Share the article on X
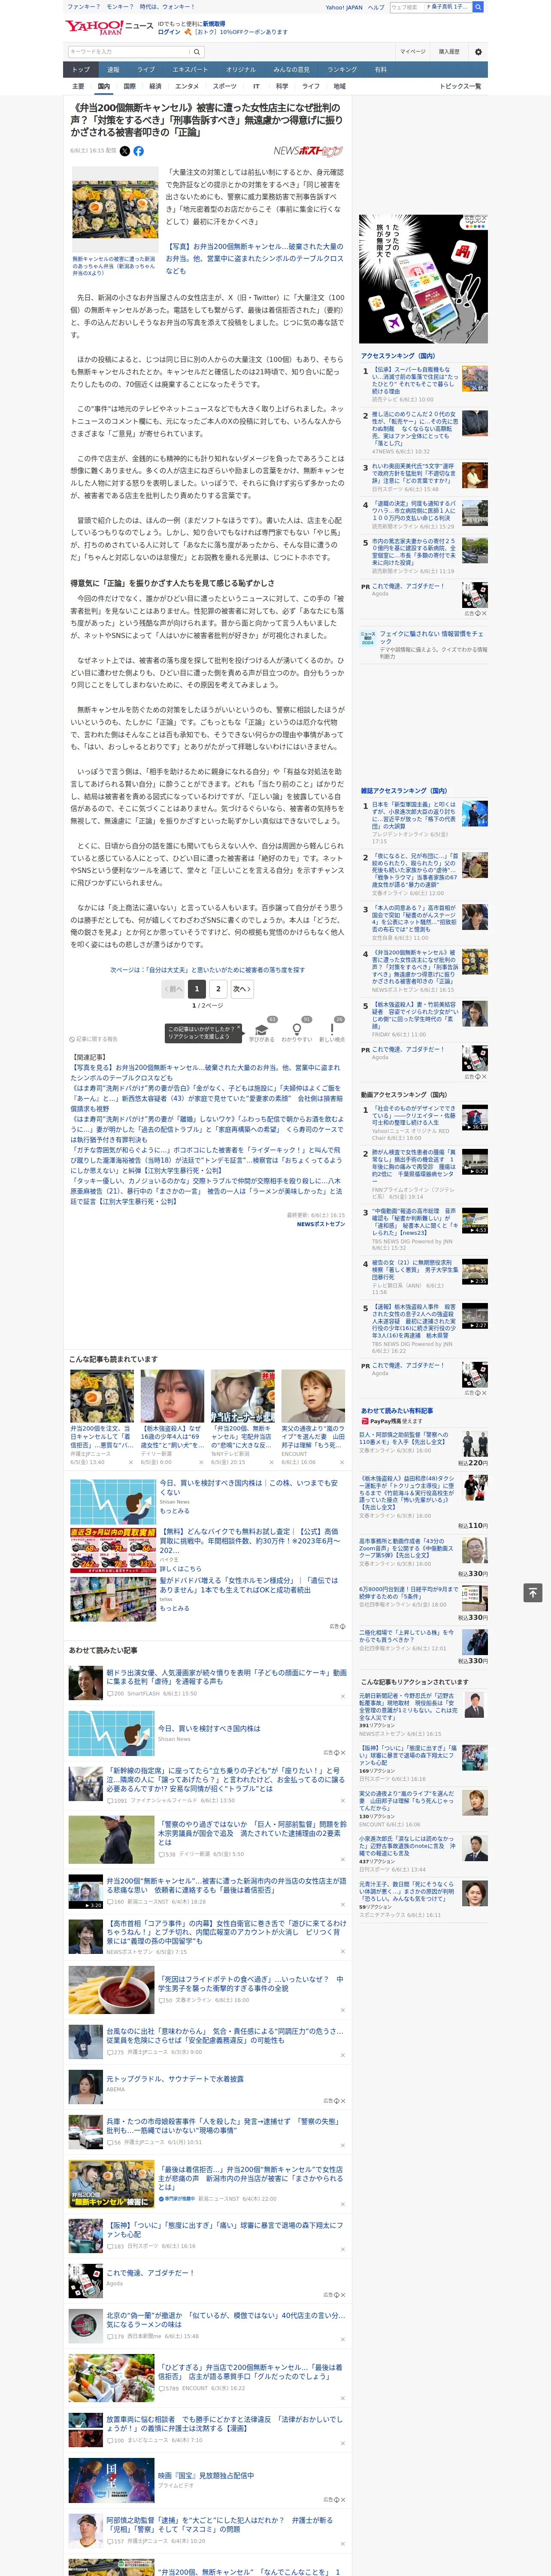 (x=125, y=151)
